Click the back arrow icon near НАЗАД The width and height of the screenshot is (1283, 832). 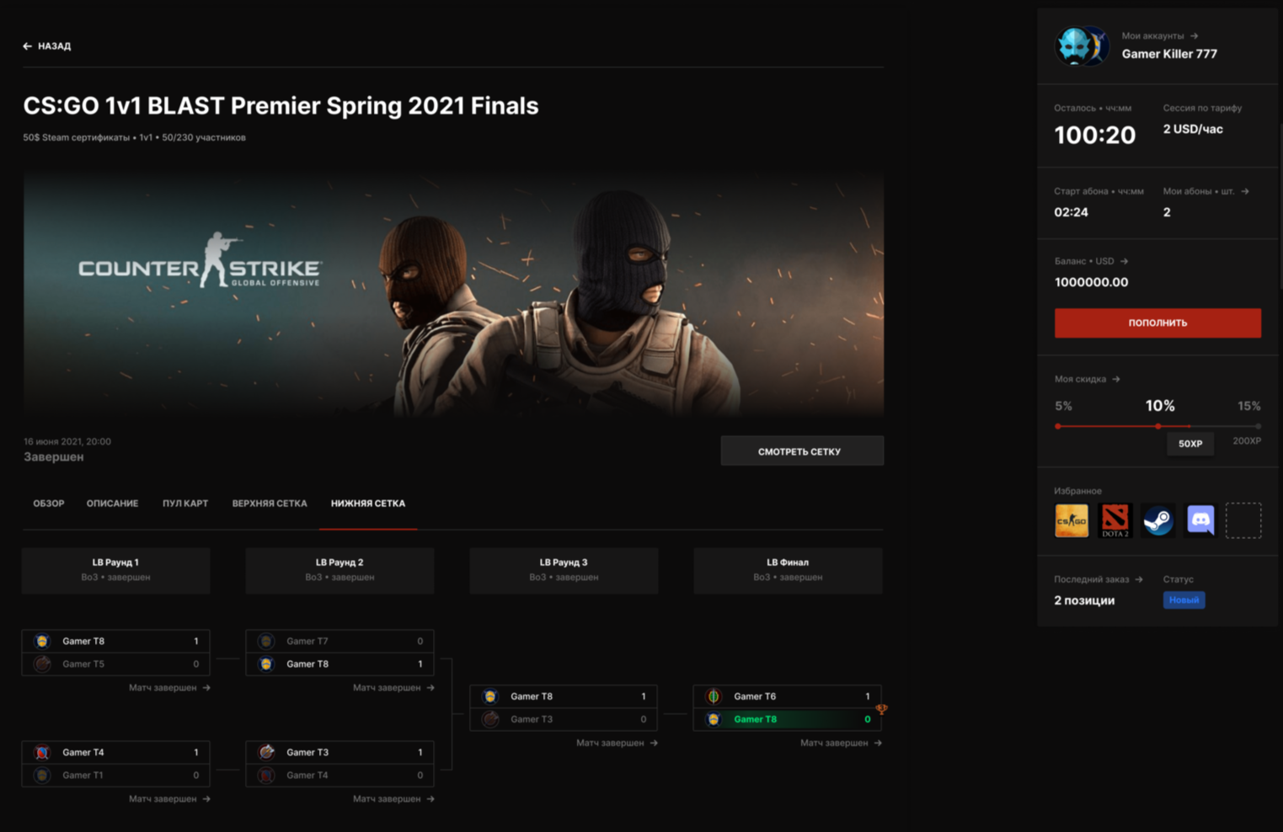point(27,46)
